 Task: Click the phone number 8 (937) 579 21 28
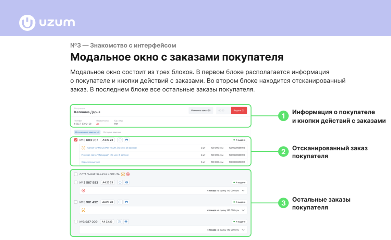pos(83,124)
